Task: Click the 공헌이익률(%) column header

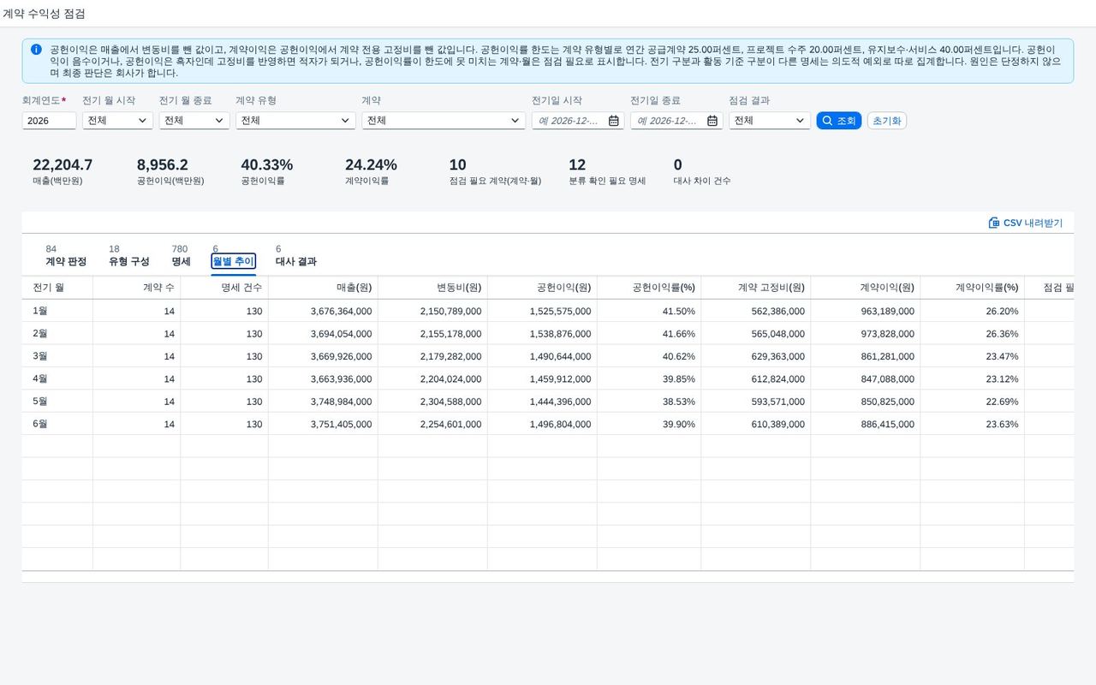Action: [x=649, y=288]
